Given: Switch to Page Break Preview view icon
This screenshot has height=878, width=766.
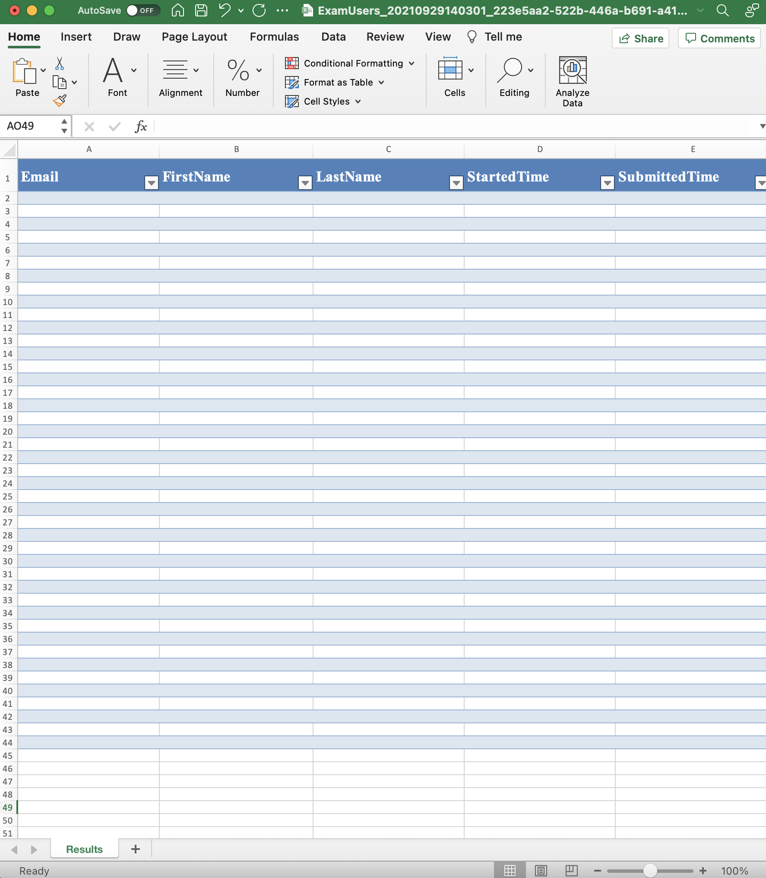Looking at the screenshot, I should [571, 870].
